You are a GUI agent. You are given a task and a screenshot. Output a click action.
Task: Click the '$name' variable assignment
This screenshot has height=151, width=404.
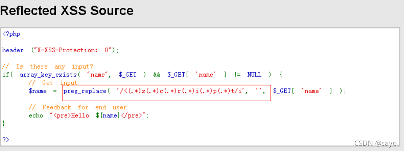[x=38, y=91]
